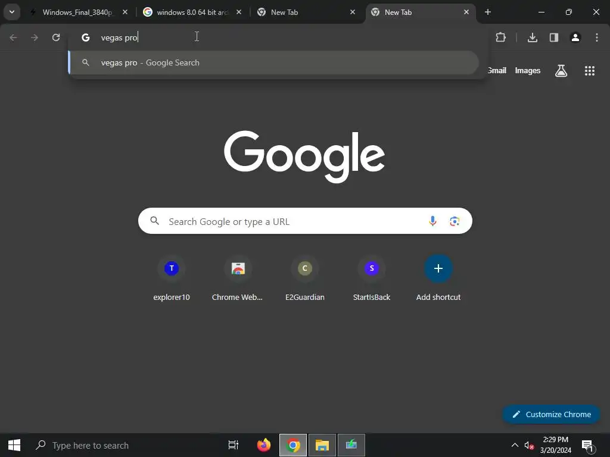610x457 pixels.
Task: Click the taskbar app right of File Explorer
Action: [351, 445]
